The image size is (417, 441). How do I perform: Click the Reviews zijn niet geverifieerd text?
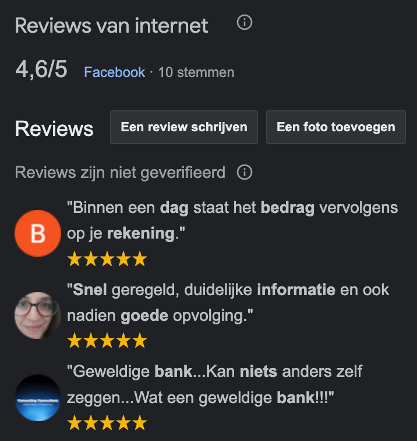120,172
